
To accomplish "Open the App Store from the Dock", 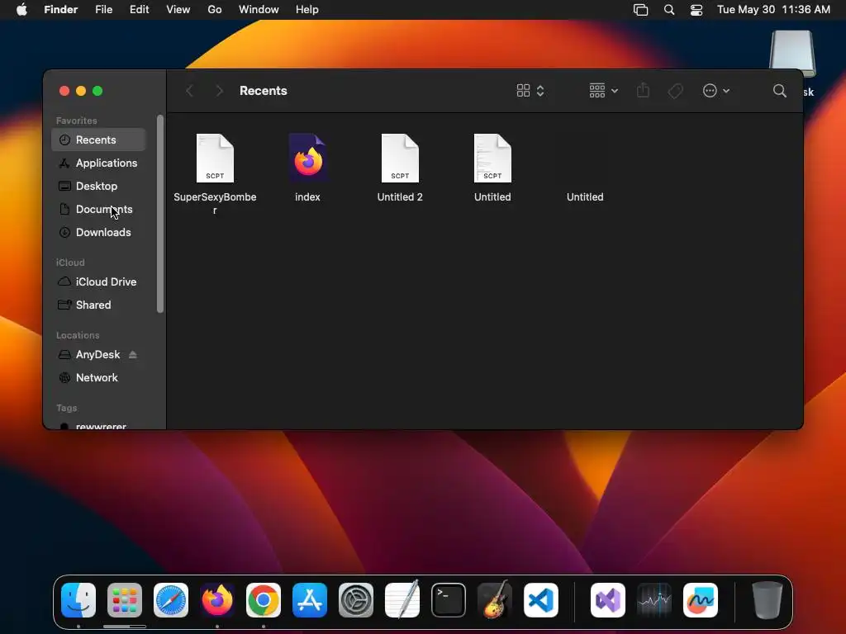I will point(310,600).
